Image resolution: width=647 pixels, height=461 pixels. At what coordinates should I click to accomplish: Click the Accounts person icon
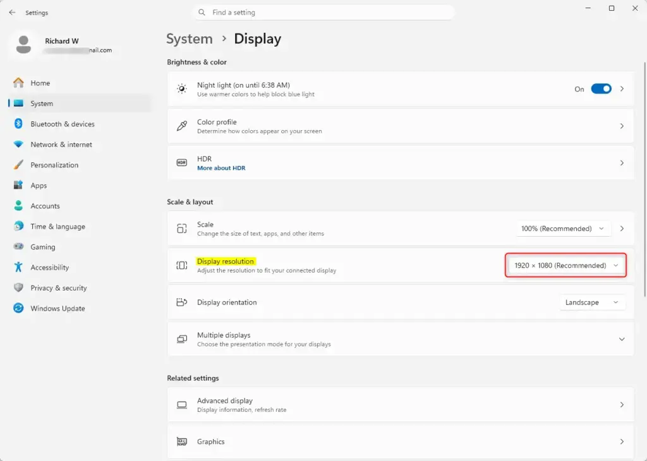pos(18,206)
